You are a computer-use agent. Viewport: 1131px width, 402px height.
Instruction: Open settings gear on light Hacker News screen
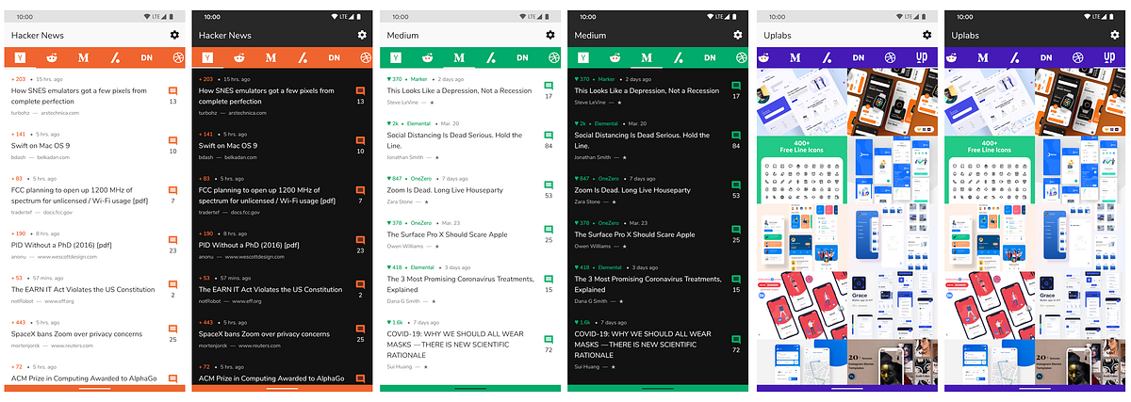point(174,35)
